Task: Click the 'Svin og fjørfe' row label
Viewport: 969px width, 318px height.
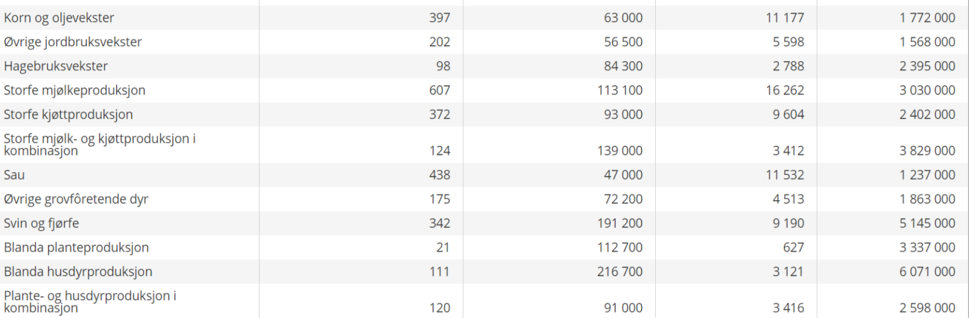Action: point(41,224)
